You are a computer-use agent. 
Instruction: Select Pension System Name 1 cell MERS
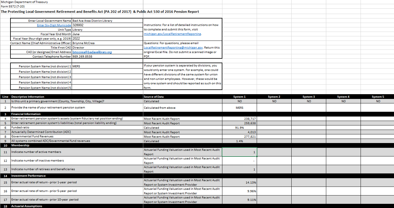pos(107,66)
